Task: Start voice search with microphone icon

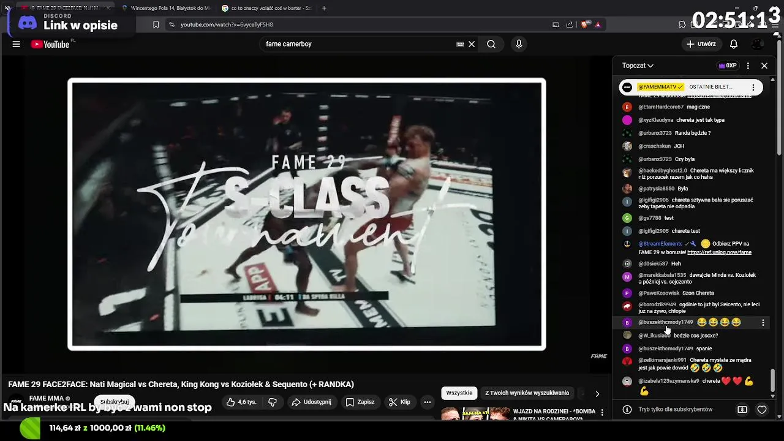Action: pyautogui.click(x=519, y=44)
